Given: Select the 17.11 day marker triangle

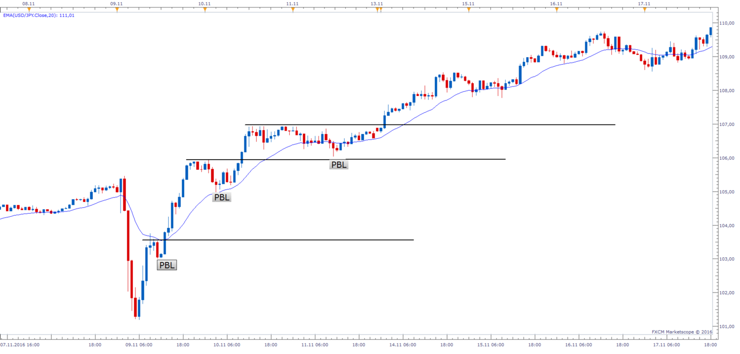Looking at the screenshot, I should (x=644, y=10).
